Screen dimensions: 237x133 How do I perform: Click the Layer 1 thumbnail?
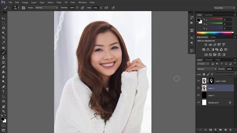pyautogui.click(x=204, y=88)
